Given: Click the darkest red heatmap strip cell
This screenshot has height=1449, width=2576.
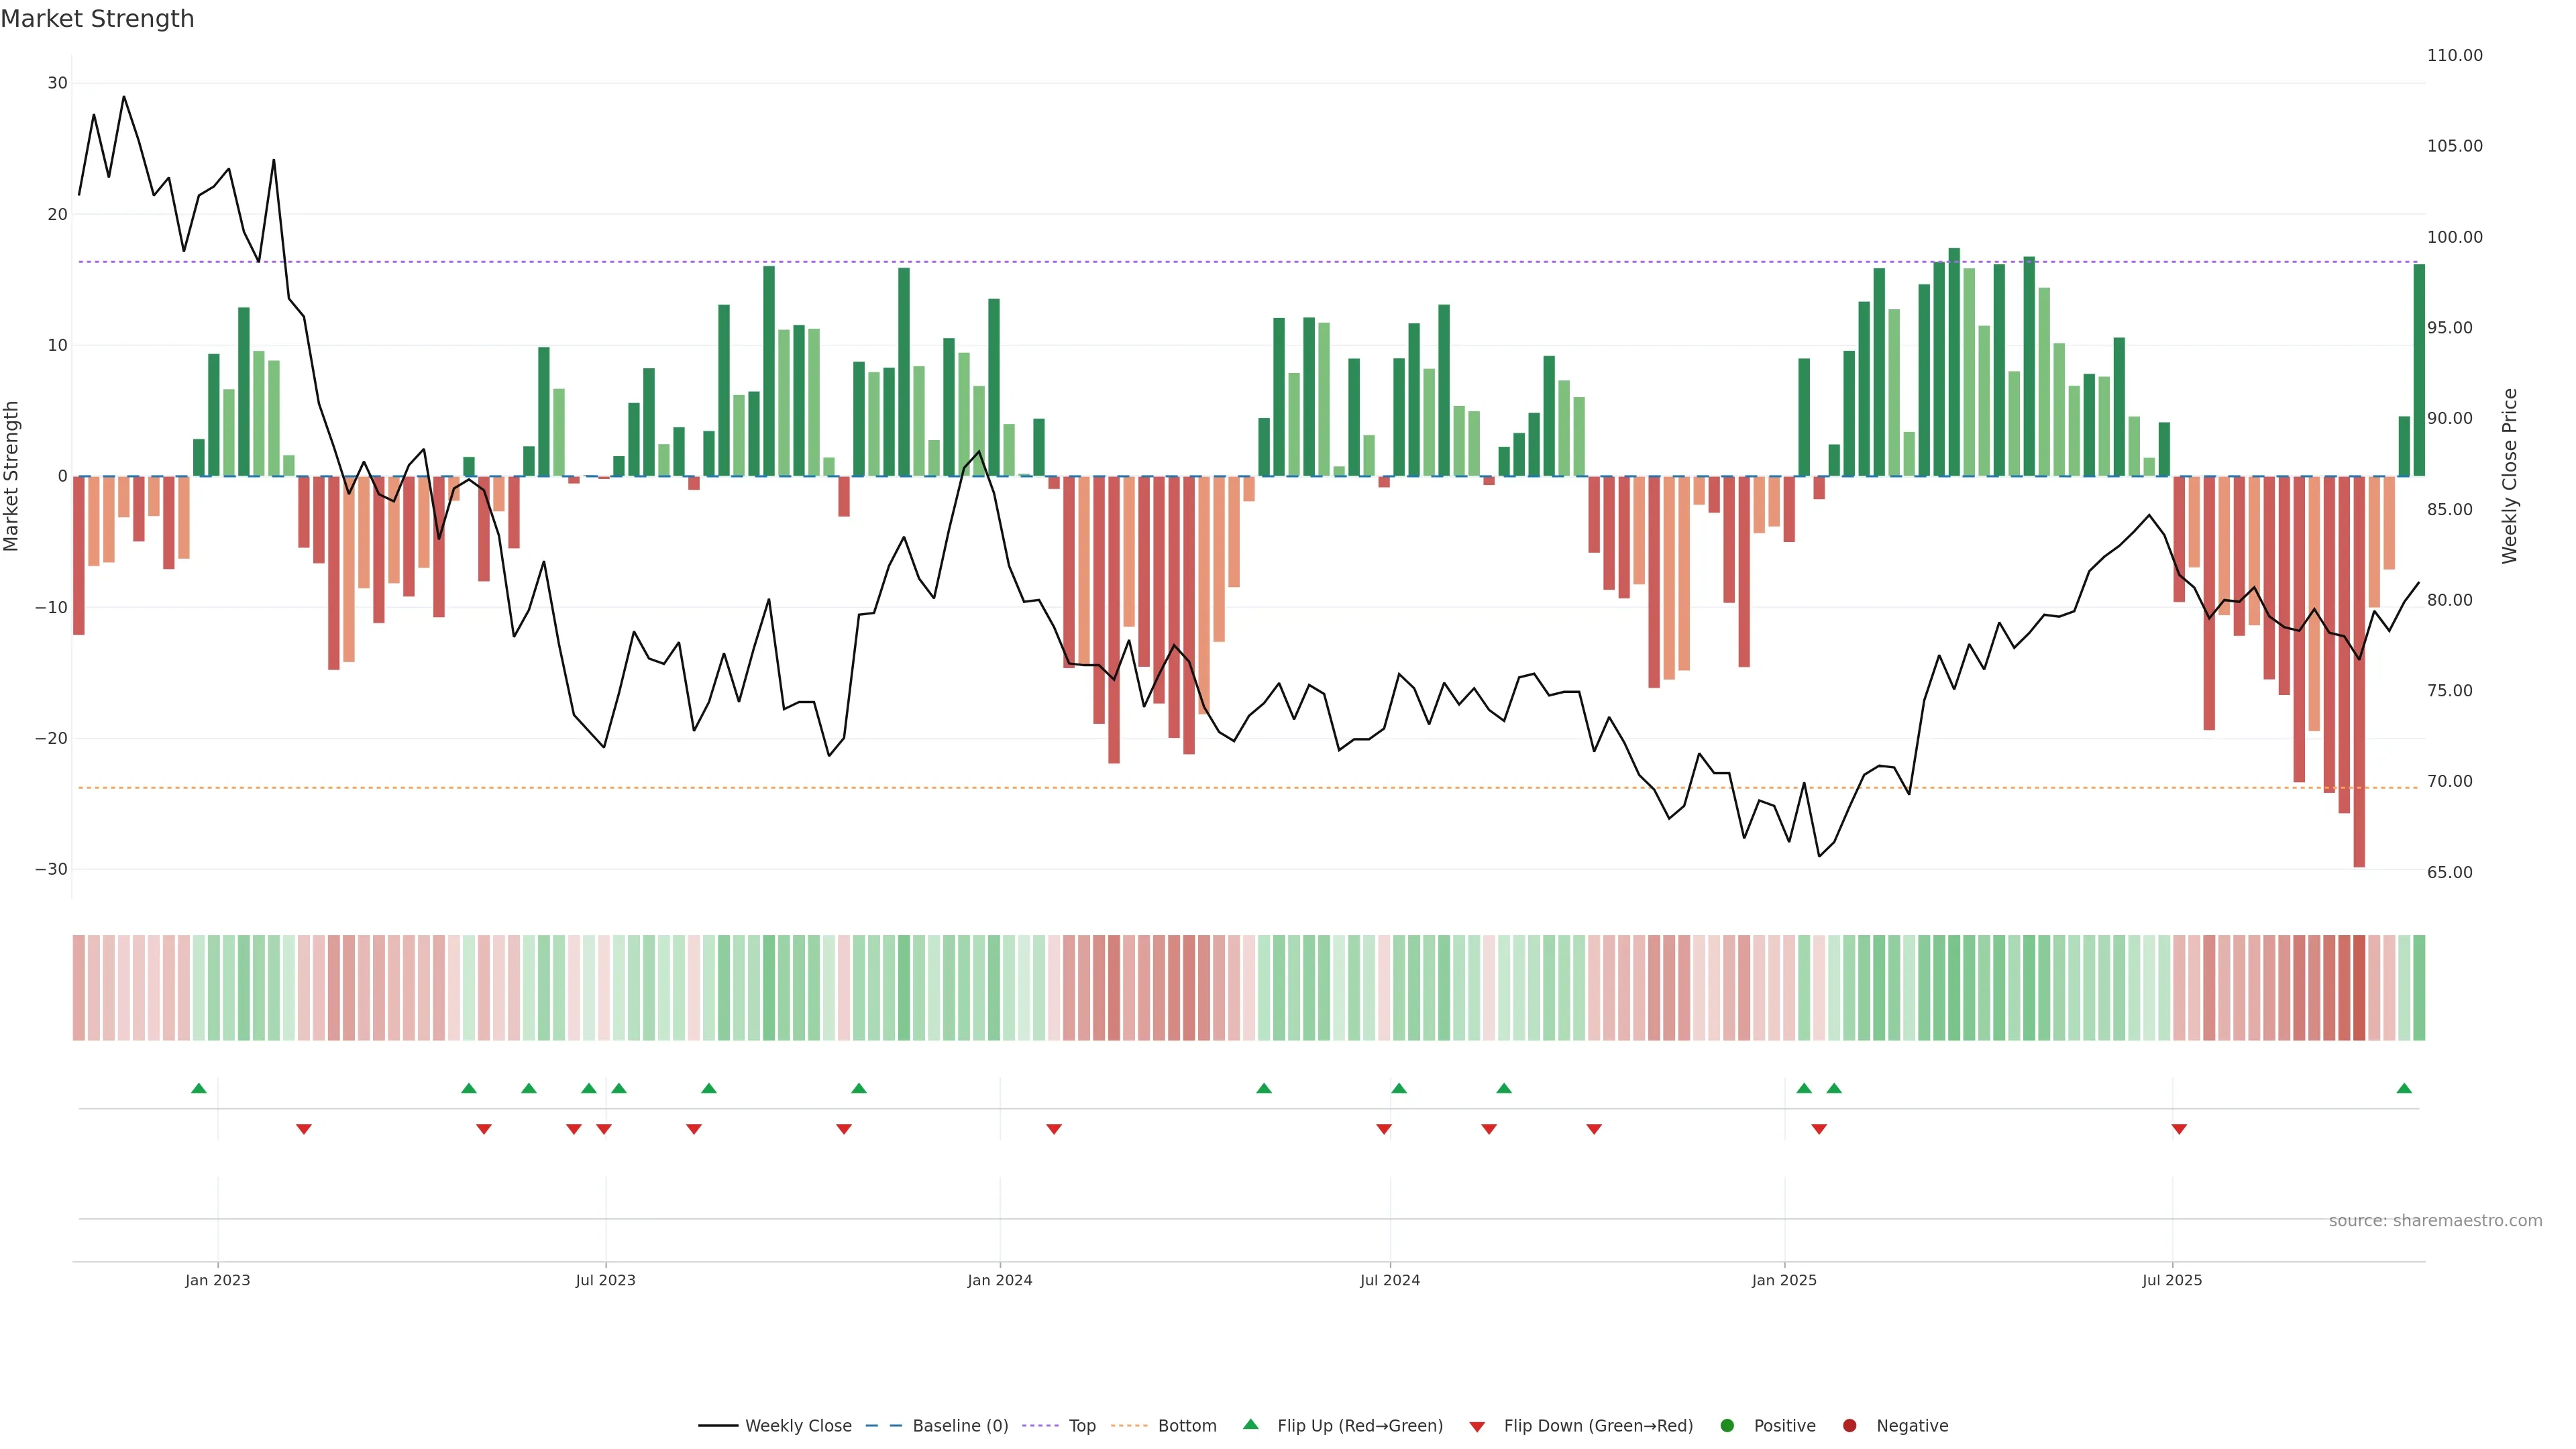Looking at the screenshot, I should pos(2359,987).
